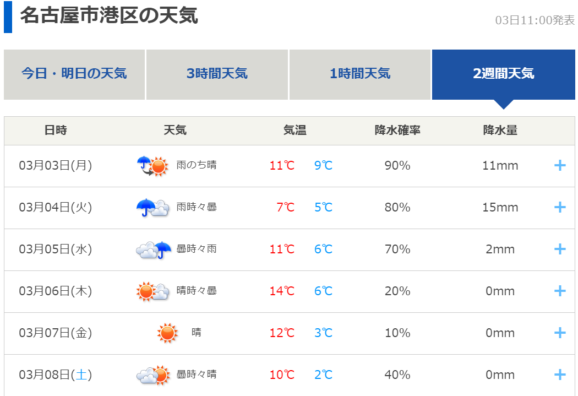Expand the 03月03日(月) row with plus
Screen dimensions: 578x396
point(560,165)
